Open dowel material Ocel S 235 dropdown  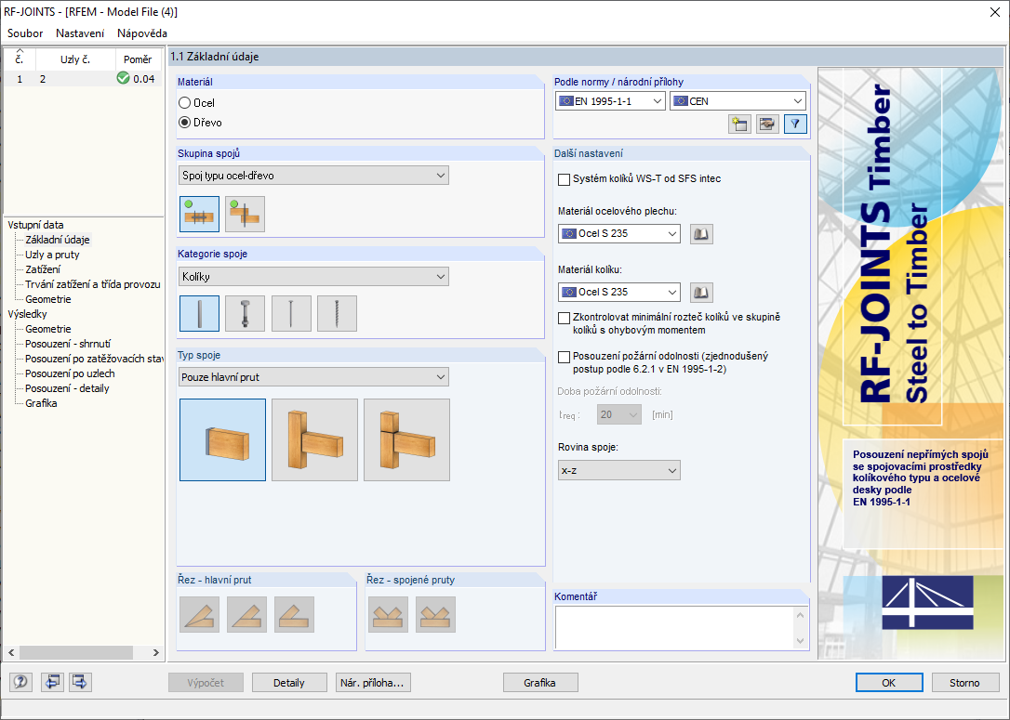coord(619,292)
